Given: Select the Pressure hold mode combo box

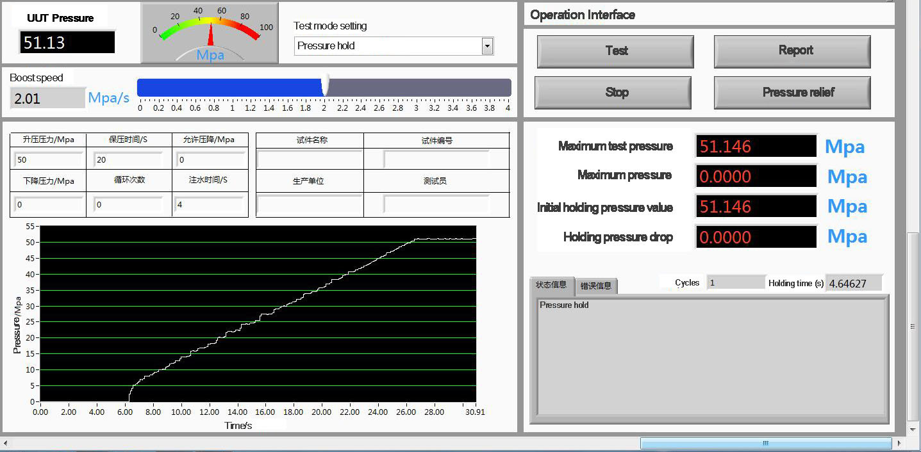Looking at the screenshot, I should tap(394, 46).
